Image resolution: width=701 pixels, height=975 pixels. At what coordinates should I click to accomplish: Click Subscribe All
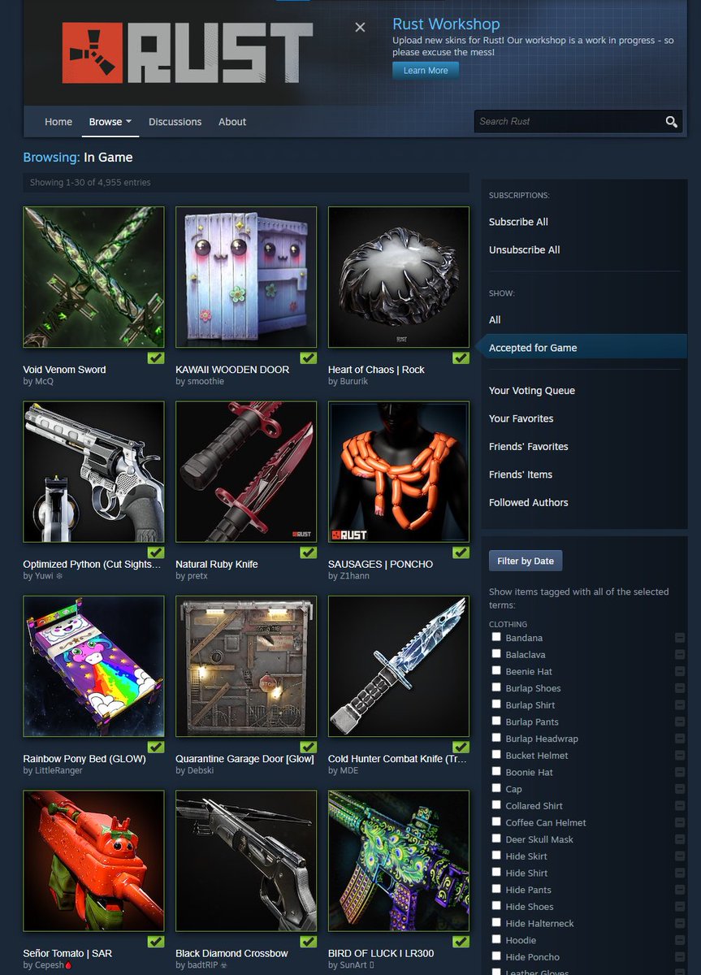coord(518,222)
